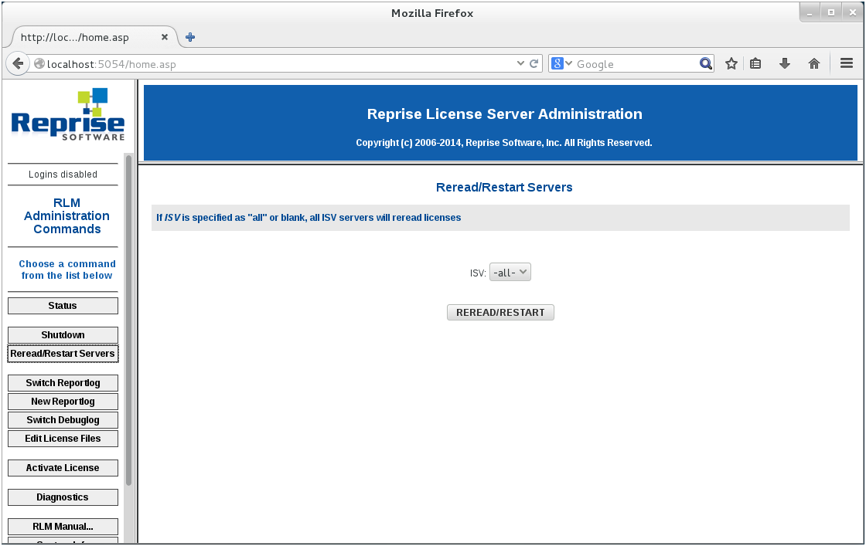Open the Firefox hamburger menu
Viewport: 866px width, 546px height.
tap(847, 63)
